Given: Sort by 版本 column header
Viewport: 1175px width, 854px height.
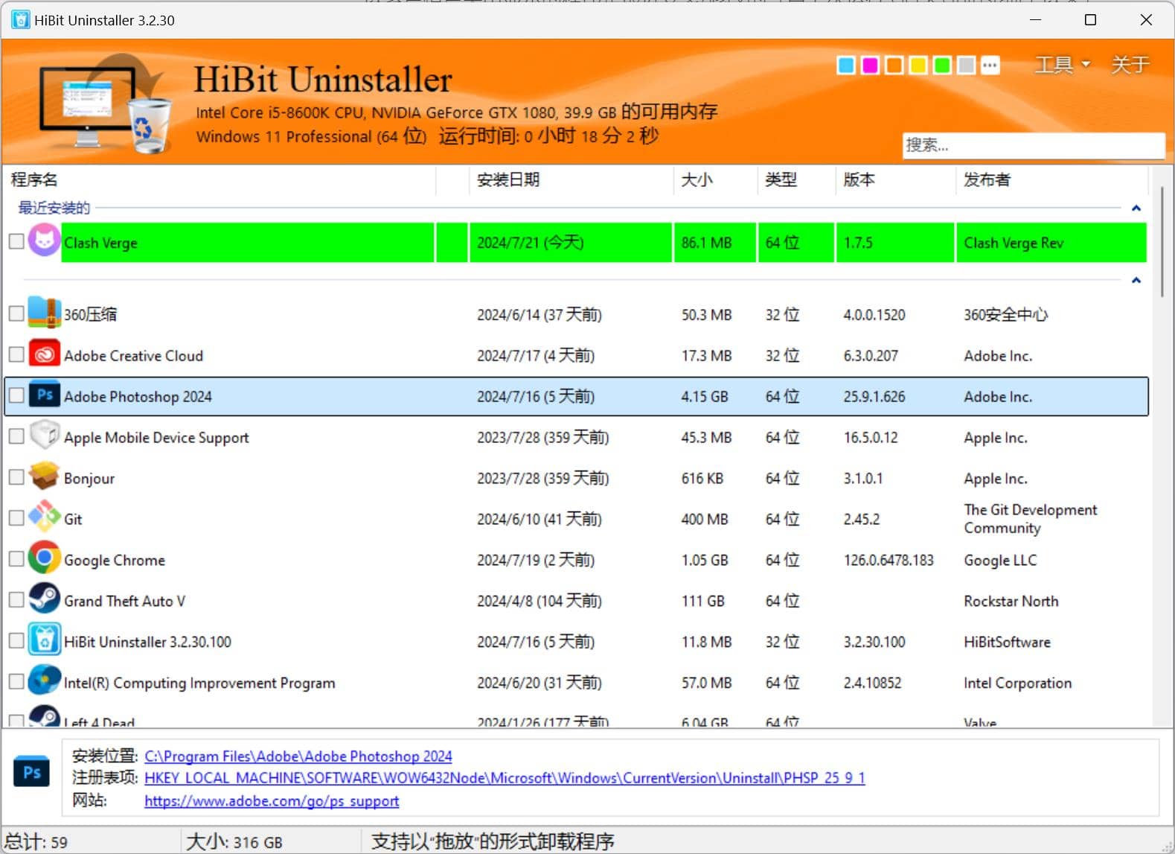Looking at the screenshot, I should [895, 179].
